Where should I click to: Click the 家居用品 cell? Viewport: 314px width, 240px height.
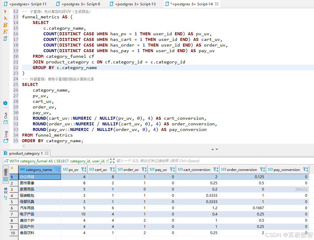[x=40, y=189]
